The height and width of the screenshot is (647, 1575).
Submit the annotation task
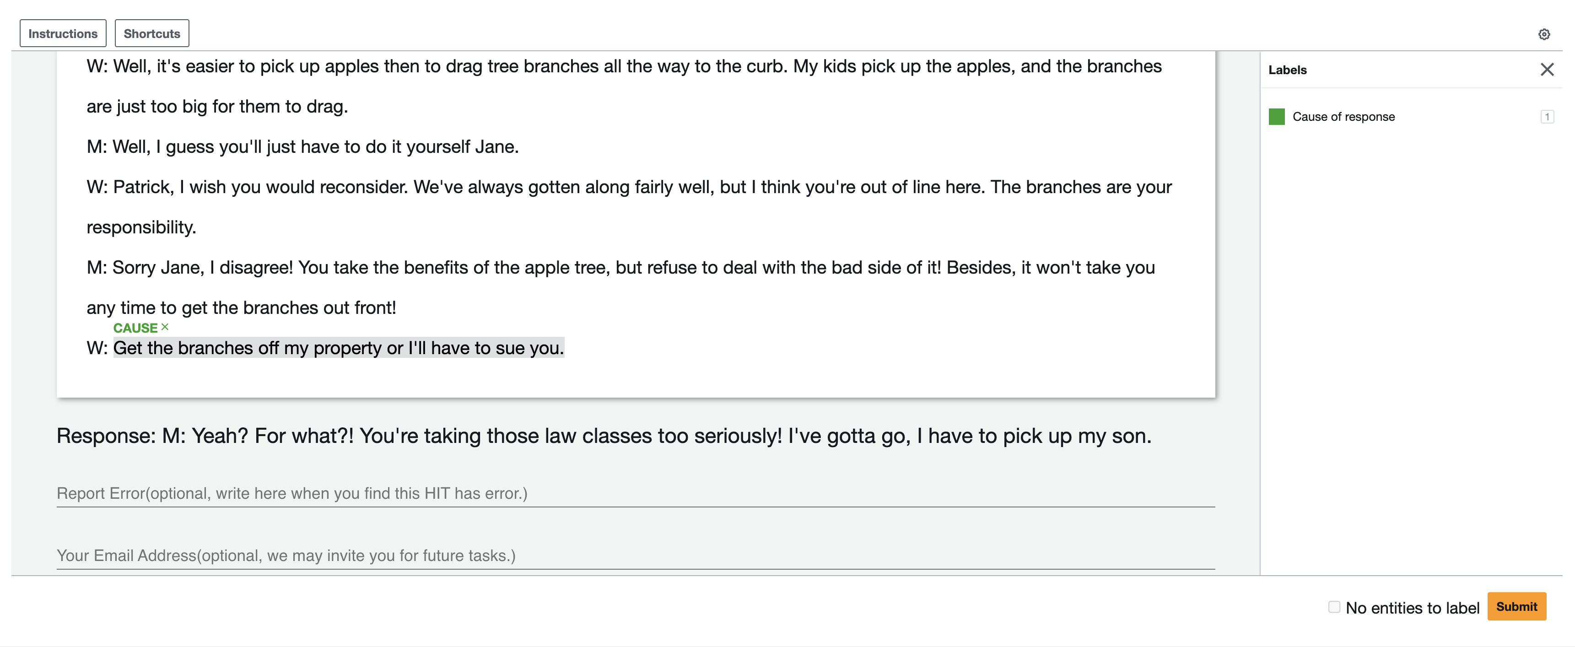pyautogui.click(x=1516, y=607)
